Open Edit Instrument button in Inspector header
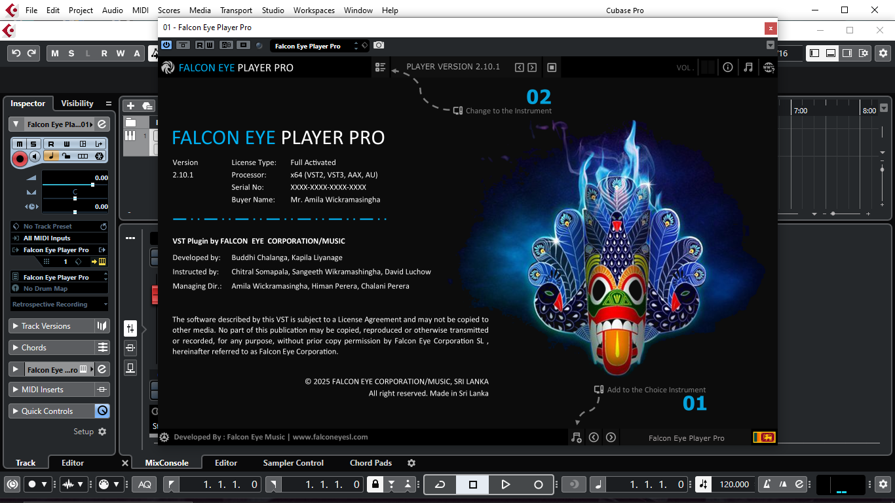895x503 pixels. click(x=102, y=124)
